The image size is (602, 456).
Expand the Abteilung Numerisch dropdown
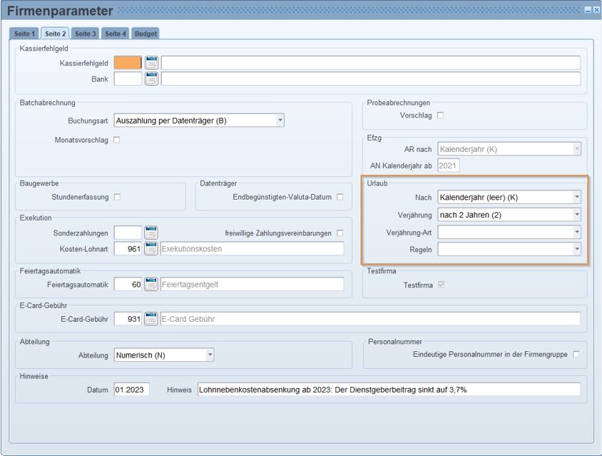(210, 355)
